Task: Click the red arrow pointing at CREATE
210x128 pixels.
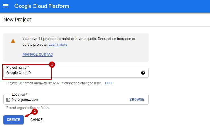Action: [x=28, y=114]
